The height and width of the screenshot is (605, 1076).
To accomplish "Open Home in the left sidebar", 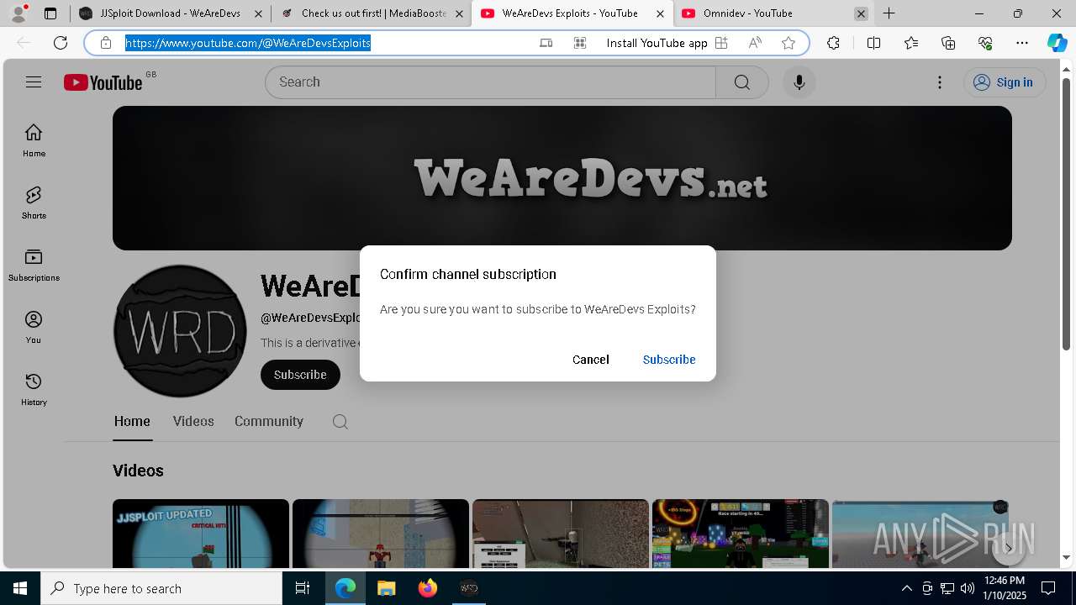I will (x=34, y=140).
